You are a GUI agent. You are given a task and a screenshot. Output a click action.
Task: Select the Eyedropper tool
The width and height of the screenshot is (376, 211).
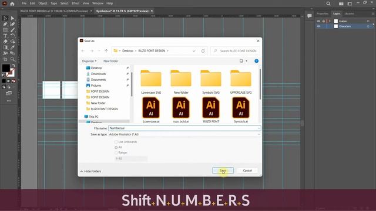pyautogui.click(x=12, y=47)
